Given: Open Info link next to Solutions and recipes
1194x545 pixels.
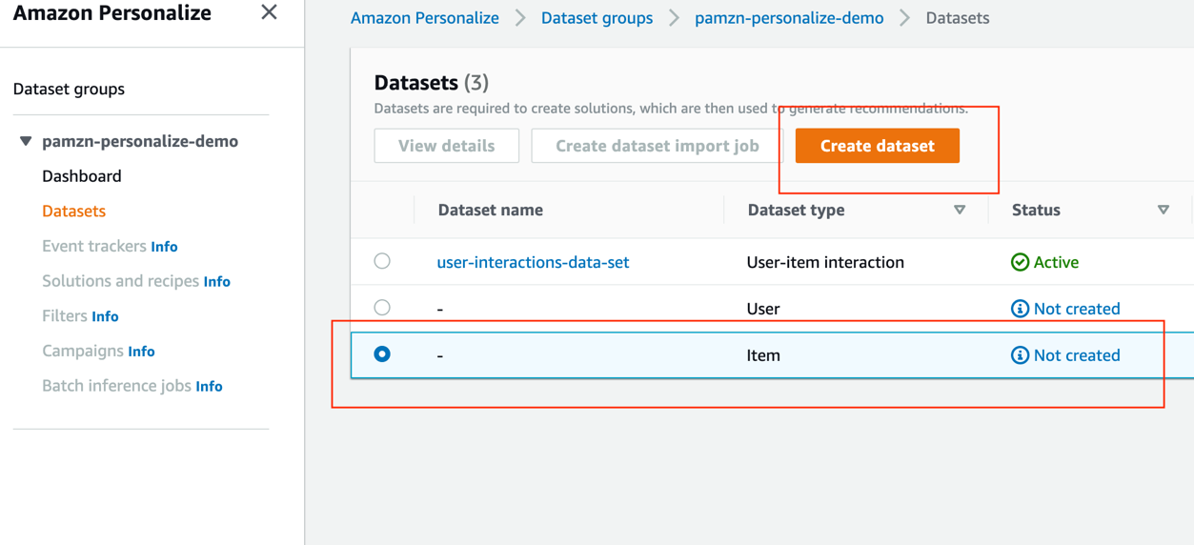Looking at the screenshot, I should pyautogui.click(x=217, y=282).
